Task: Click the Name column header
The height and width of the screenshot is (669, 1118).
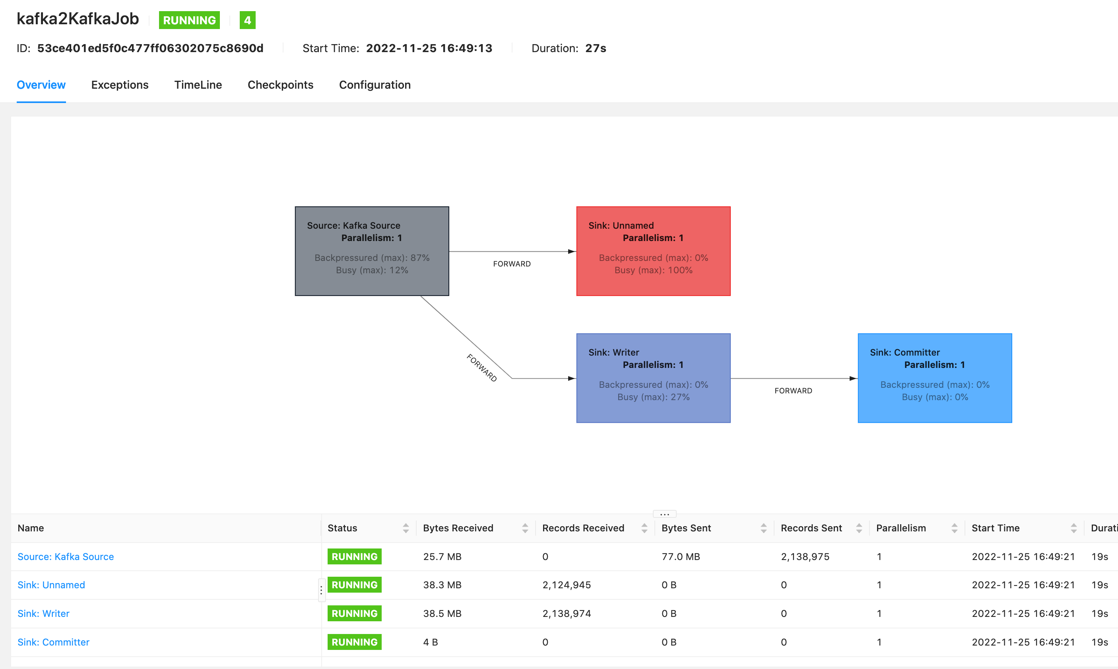Action: [x=31, y=528]
